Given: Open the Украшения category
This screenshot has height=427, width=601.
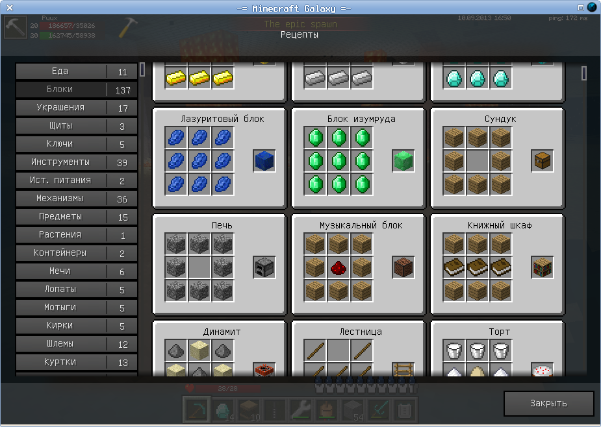Looking at the screenshot, I should [77, 108].
